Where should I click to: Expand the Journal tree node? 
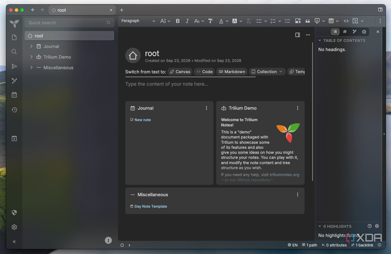click(x=32, y=46)
